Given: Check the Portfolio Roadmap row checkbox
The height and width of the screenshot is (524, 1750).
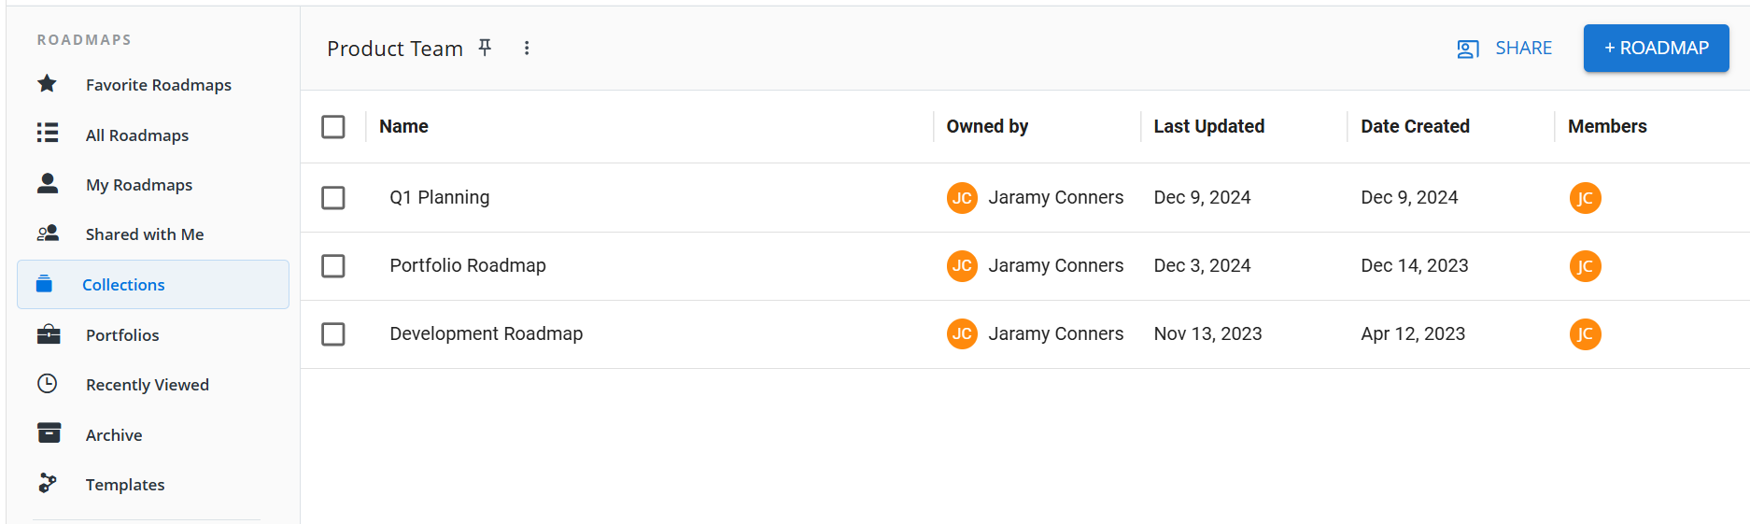Looking at the screenshot, I should click(333, 266).
